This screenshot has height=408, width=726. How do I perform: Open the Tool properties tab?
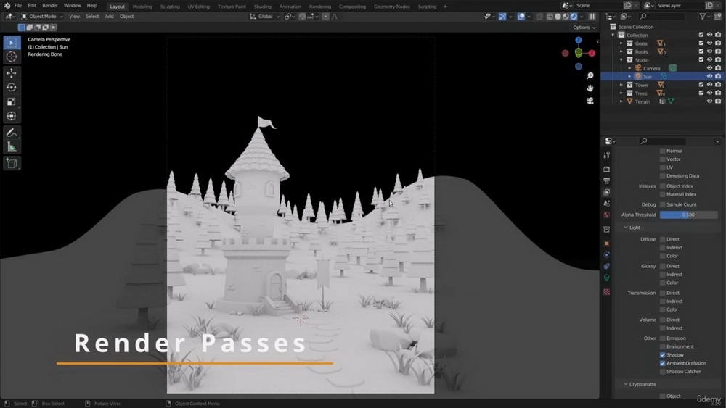click(606, 155)
